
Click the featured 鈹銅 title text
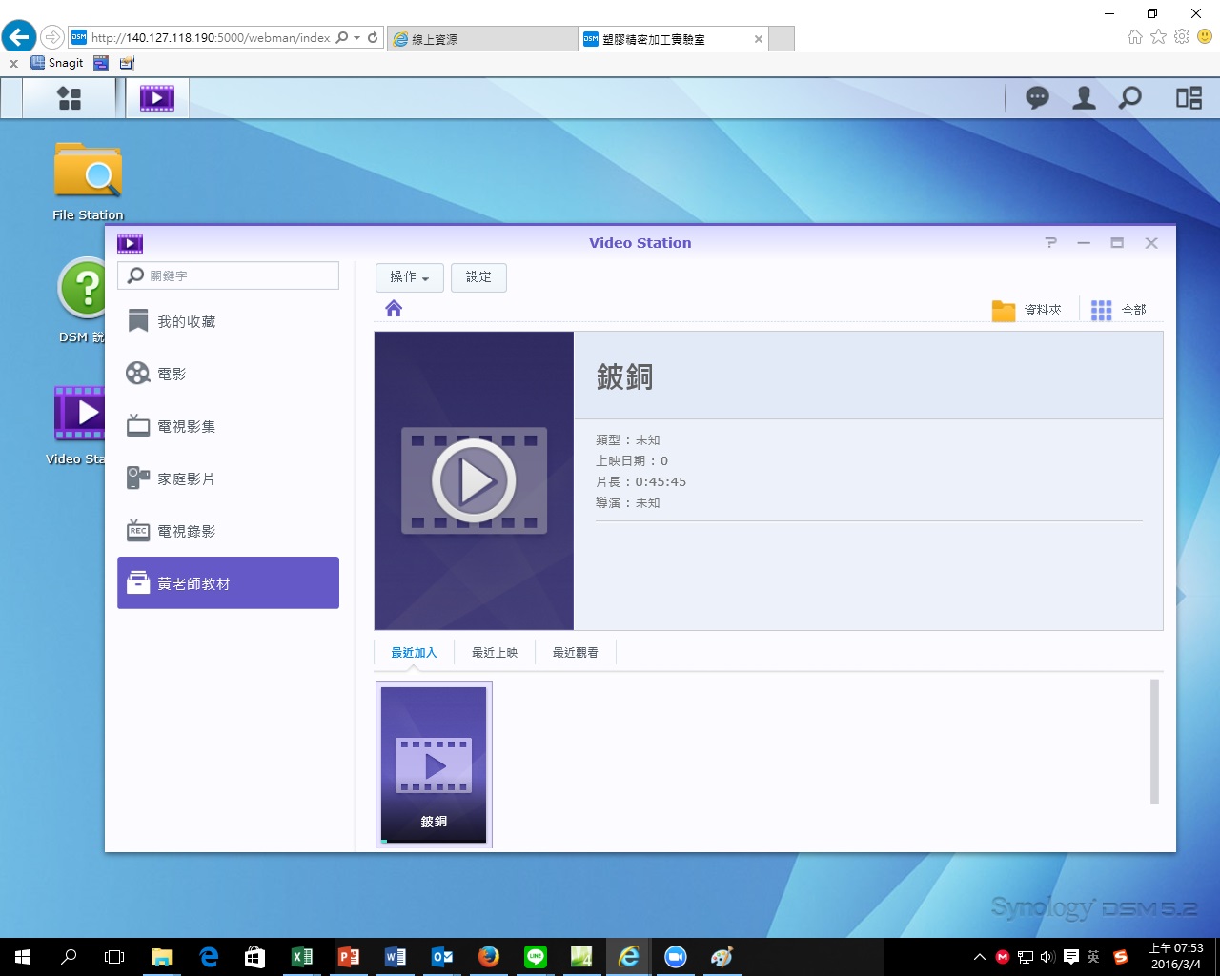(624, 376)
